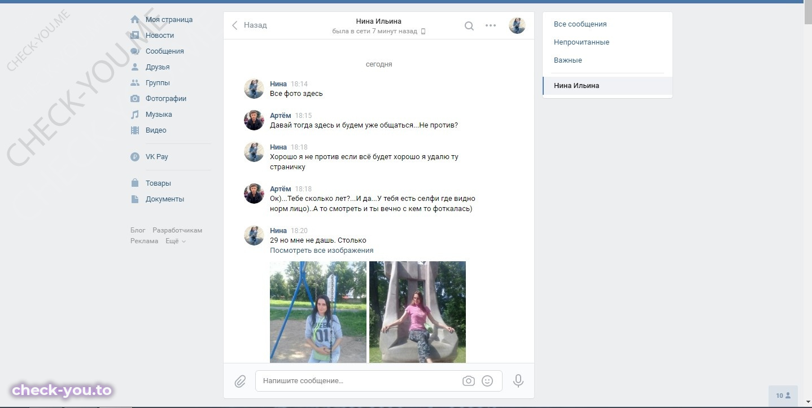The height and width of the screenshot is (408, 812).
Task: Open the three-dots conversation actions menu
Action: [x=491, y=25]
